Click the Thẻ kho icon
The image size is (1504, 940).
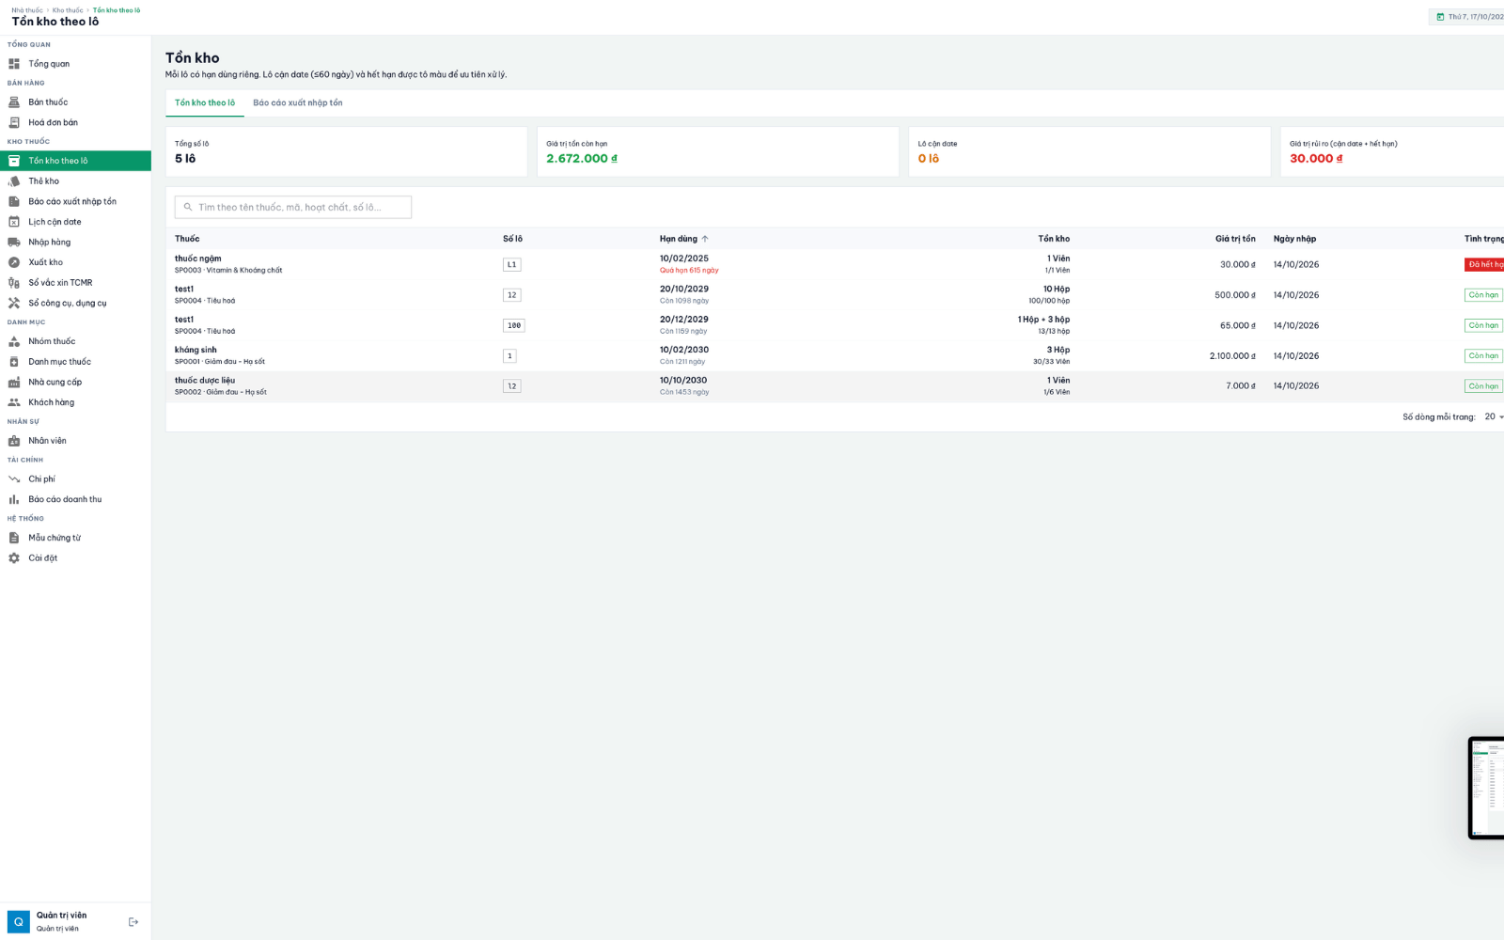(x=14, y=181)
